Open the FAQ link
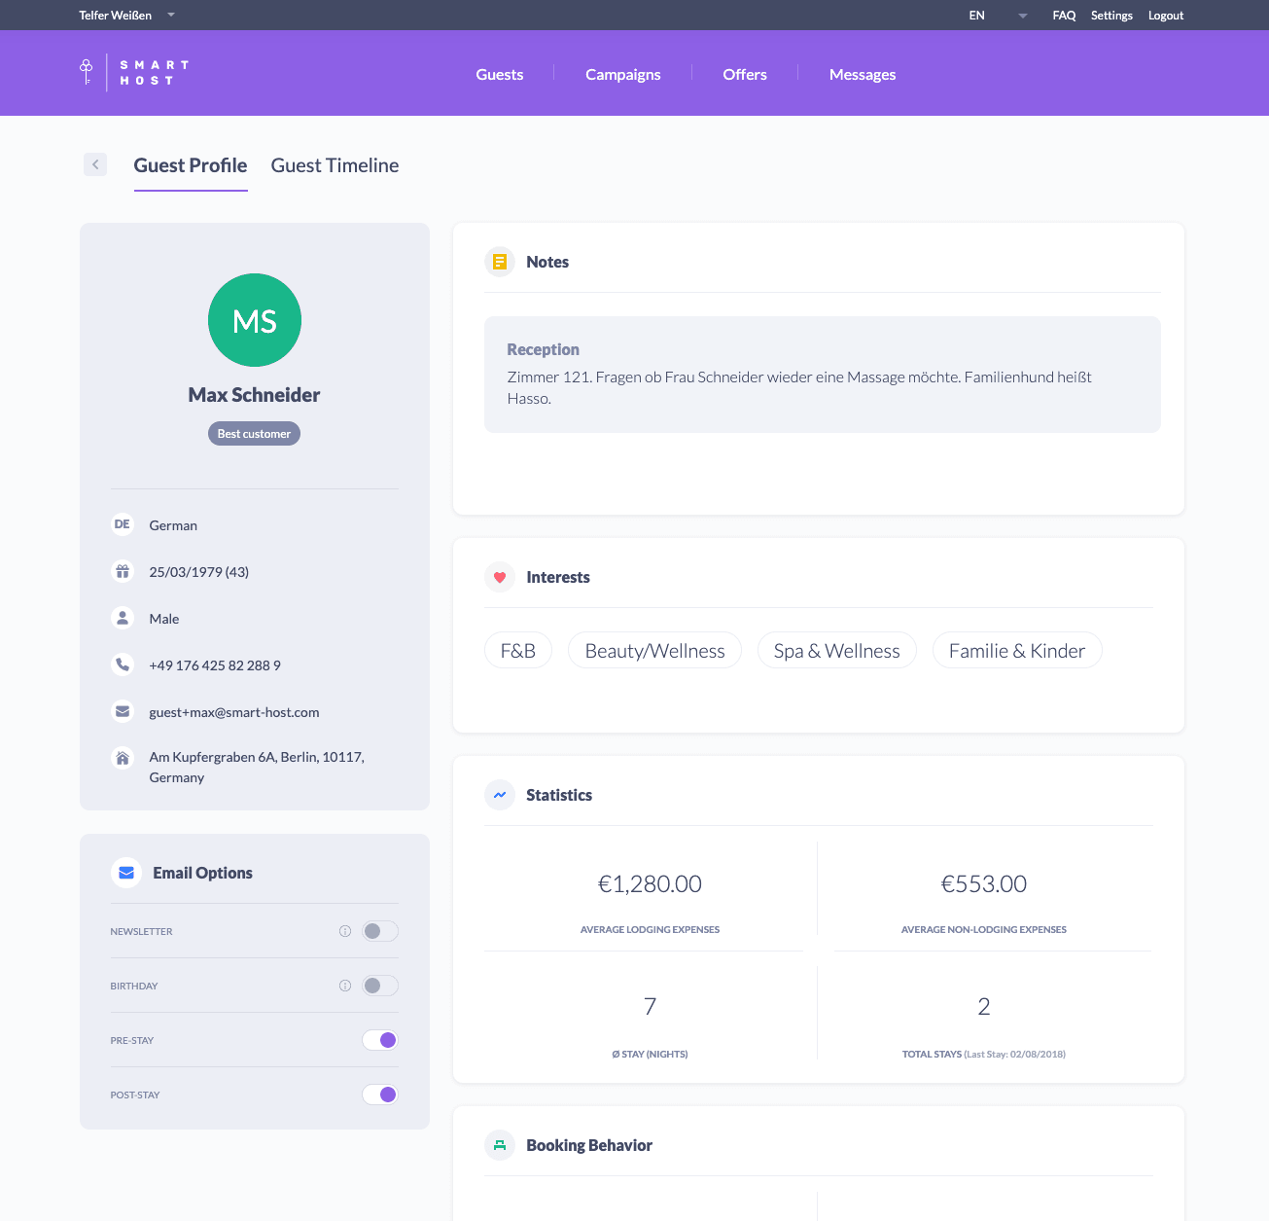1269x1221 pixels. (1064, 16)
